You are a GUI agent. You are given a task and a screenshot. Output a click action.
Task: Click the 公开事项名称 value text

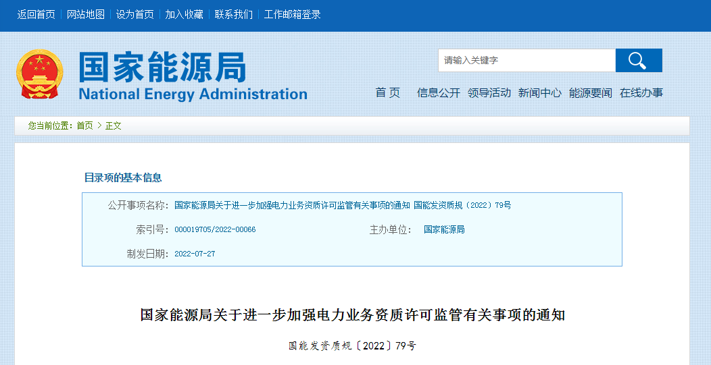pyautogui.click(x=343, y=205)
